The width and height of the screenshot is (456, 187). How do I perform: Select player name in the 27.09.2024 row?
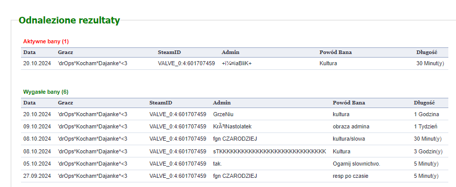(93, 176)
